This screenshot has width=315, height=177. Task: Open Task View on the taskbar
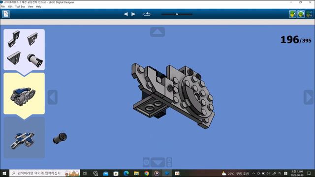pyautogui.click(x=85, y=173)
